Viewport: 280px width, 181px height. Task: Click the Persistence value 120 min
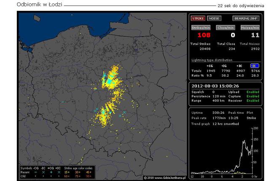[x=219, y=96]
